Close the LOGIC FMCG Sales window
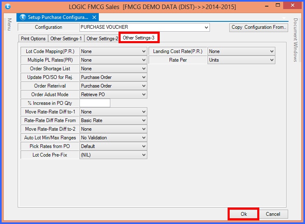The height and width of the screenshot is (224, 305). click(x=292, y=5)
